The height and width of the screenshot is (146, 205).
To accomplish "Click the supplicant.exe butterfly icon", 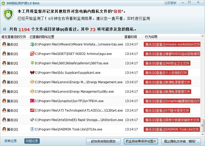I will click(x=32, y=72).
